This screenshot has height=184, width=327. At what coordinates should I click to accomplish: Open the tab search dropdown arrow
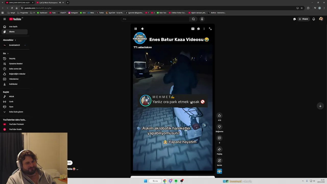coord(3,3)
